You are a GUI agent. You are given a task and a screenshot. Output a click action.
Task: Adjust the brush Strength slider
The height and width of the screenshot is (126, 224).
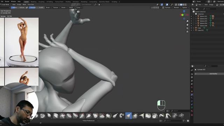click(x=36, y=8)
